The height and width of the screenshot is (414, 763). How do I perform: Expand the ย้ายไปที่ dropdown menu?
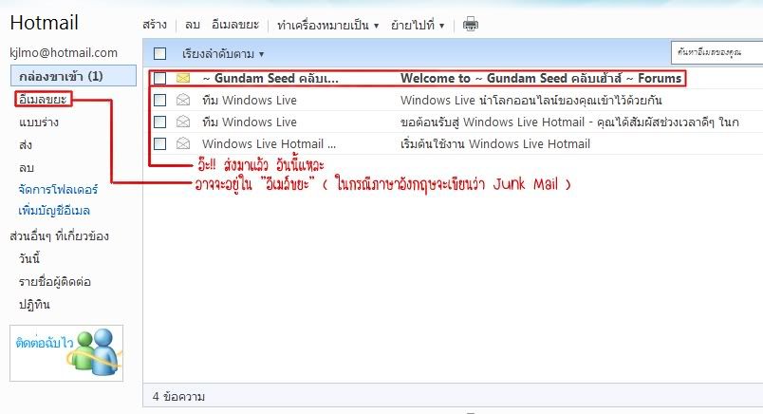418,25
